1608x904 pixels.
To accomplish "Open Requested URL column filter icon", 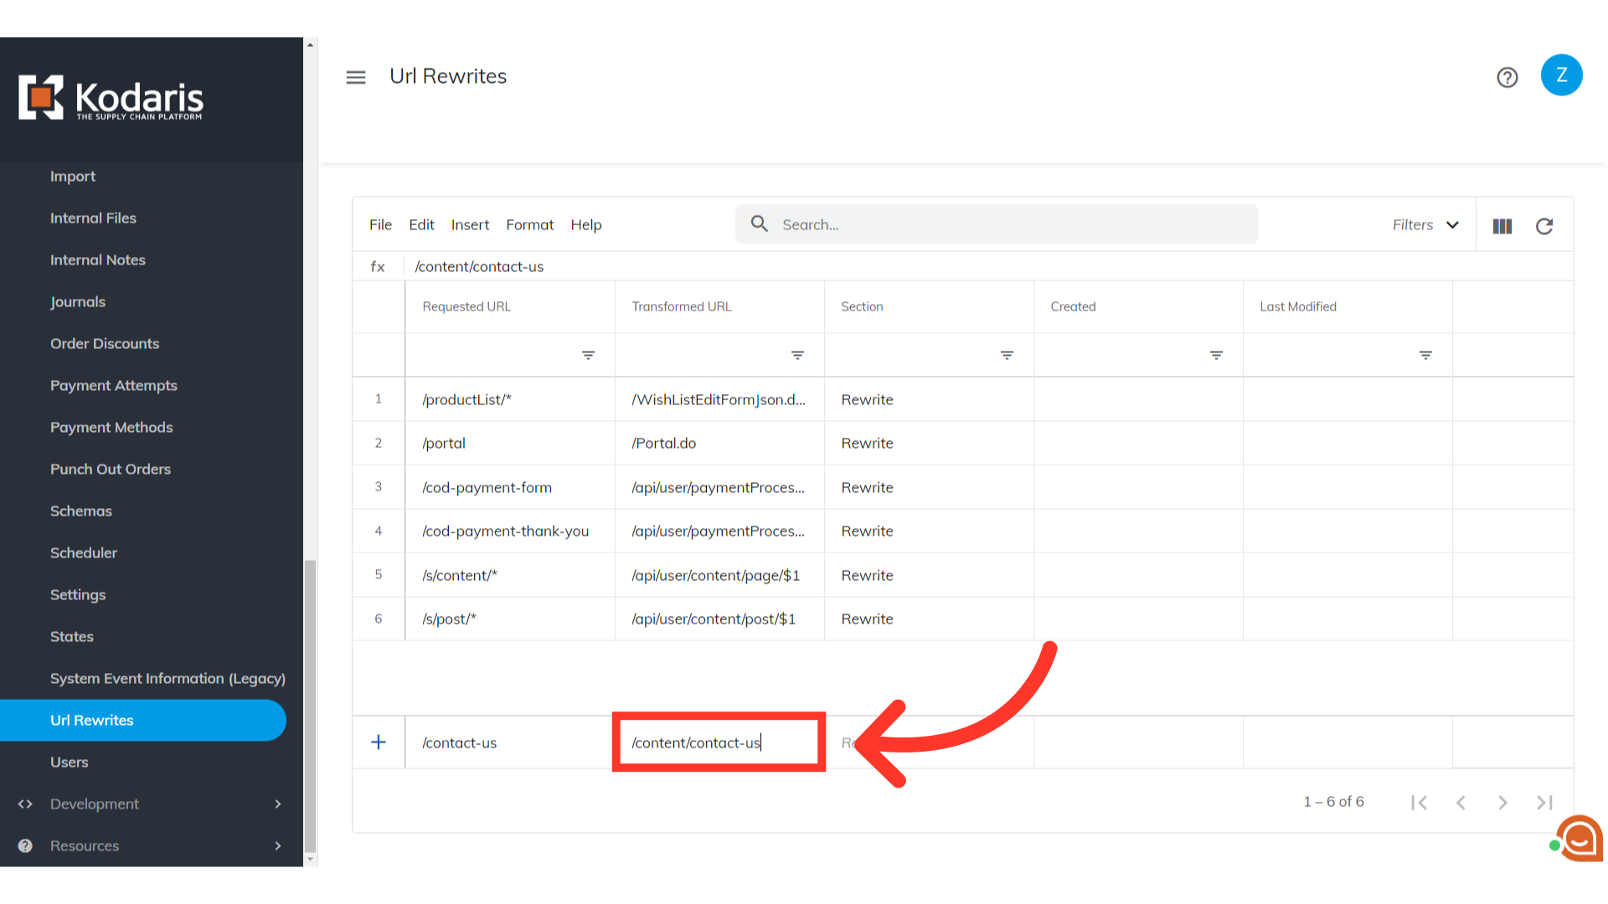I will pos(589,356).
